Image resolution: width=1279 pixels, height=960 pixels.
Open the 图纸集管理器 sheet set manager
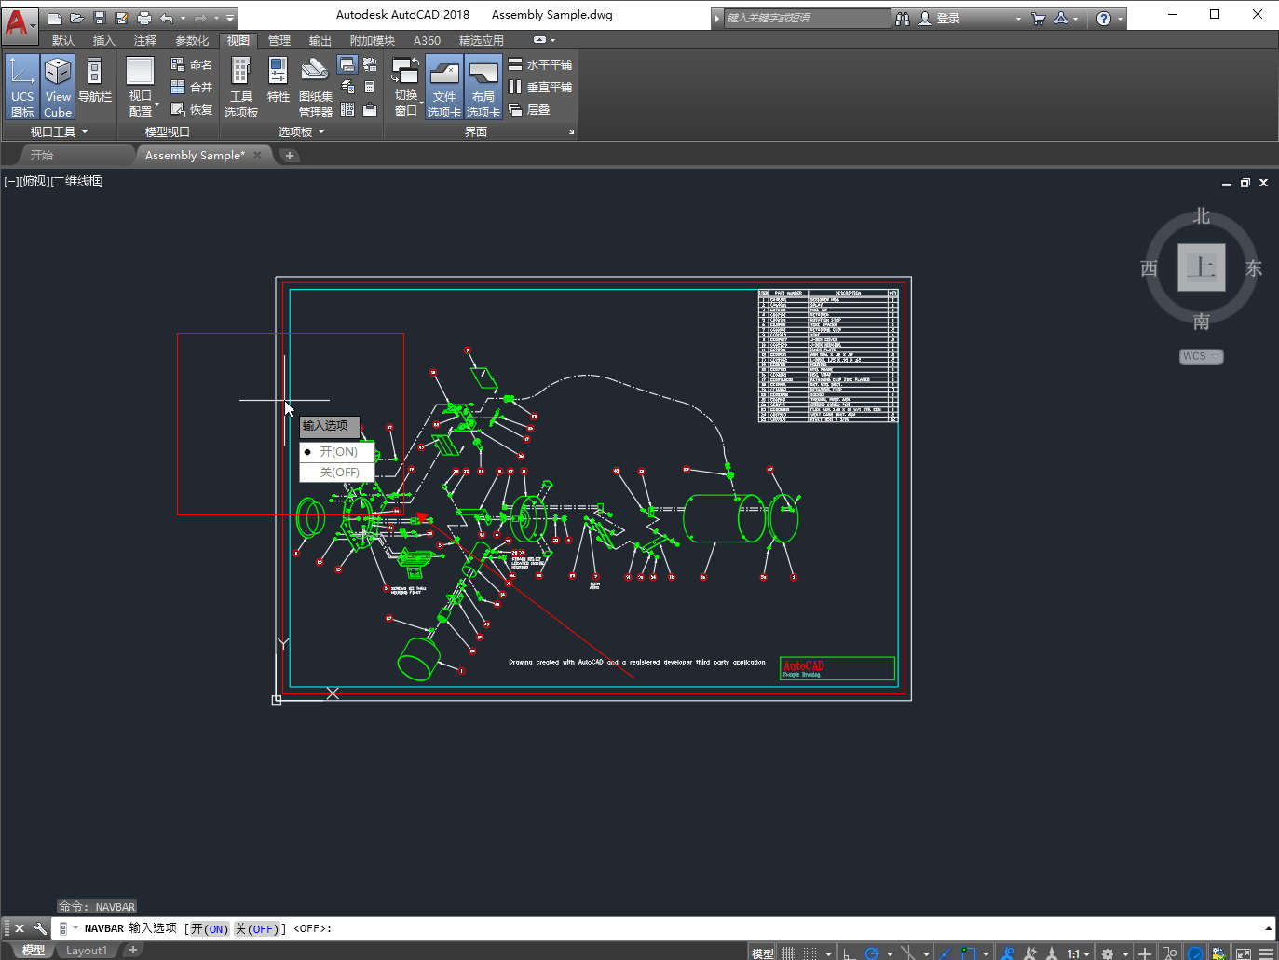tap(315, 86)
